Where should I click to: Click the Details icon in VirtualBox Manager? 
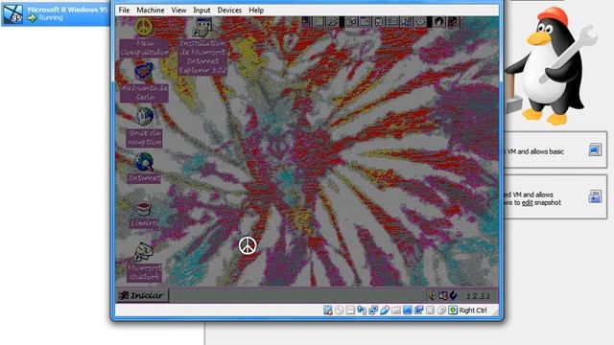[595, 149]
